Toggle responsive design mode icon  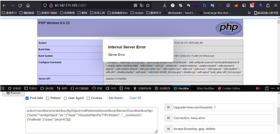click(x=266, y=88)
